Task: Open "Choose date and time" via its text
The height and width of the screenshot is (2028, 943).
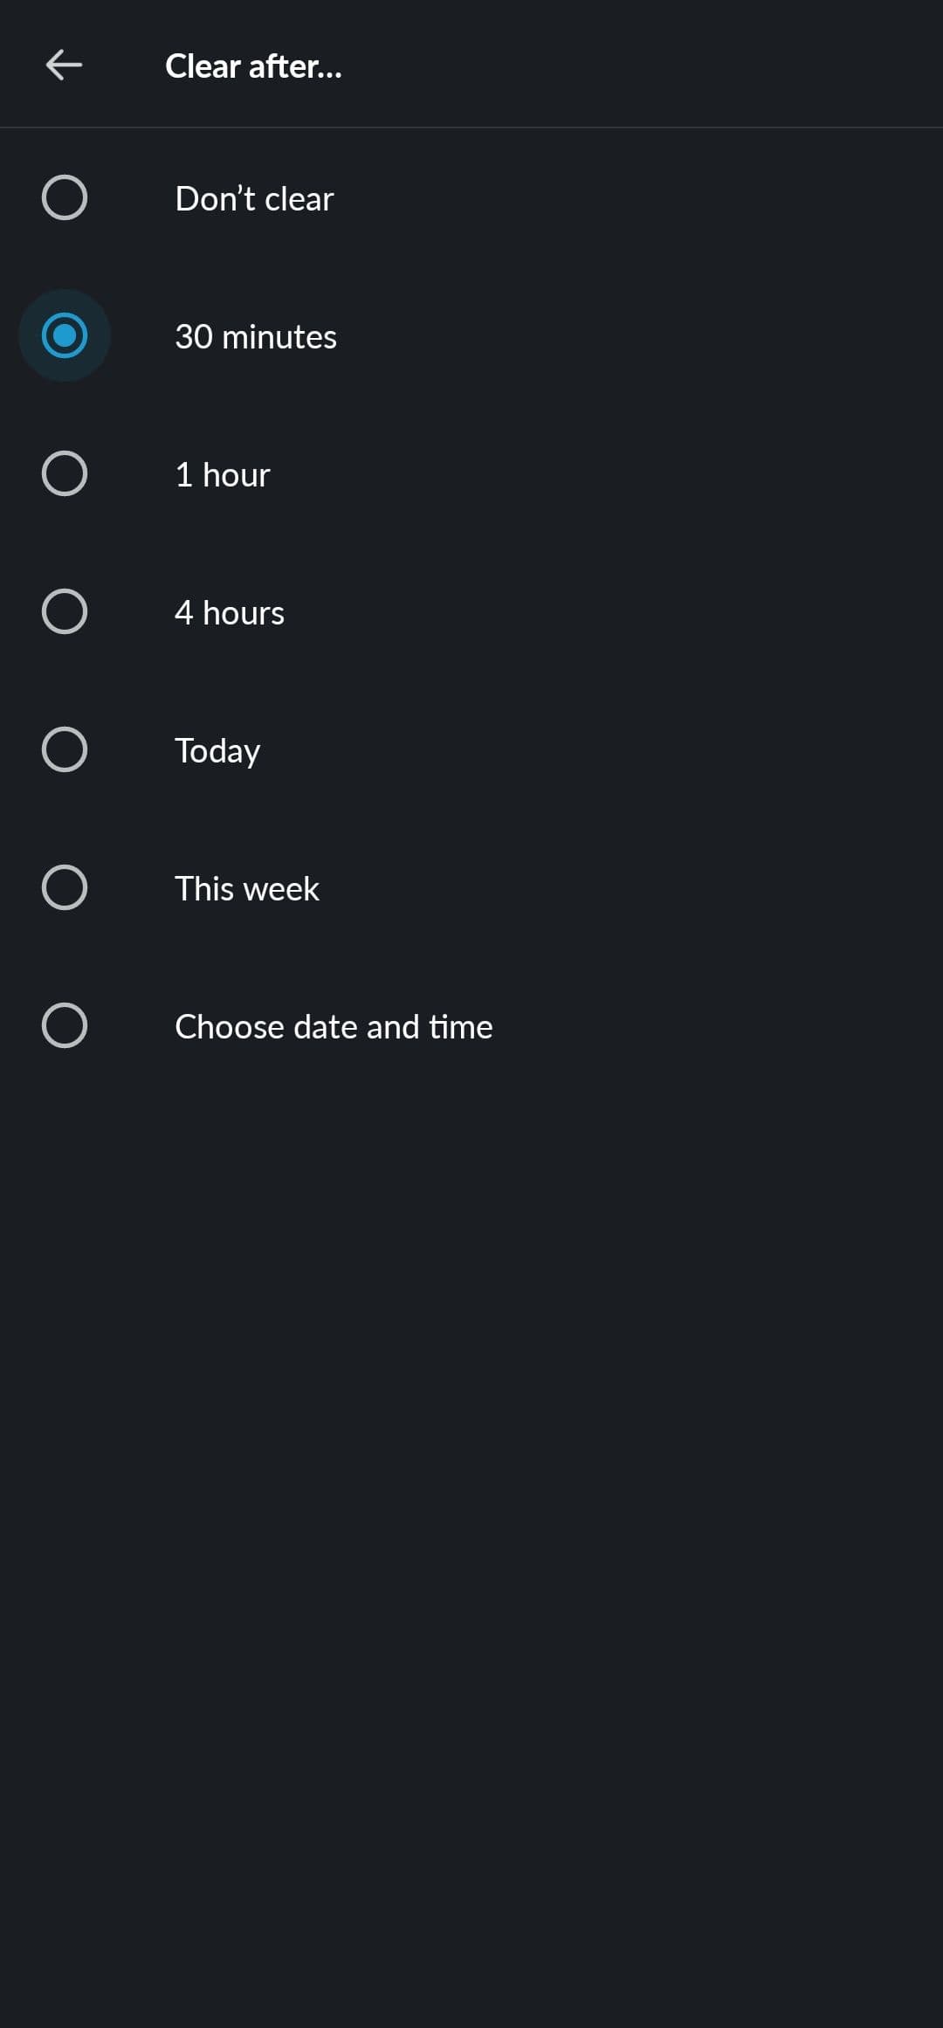Action: (334, 1027)
